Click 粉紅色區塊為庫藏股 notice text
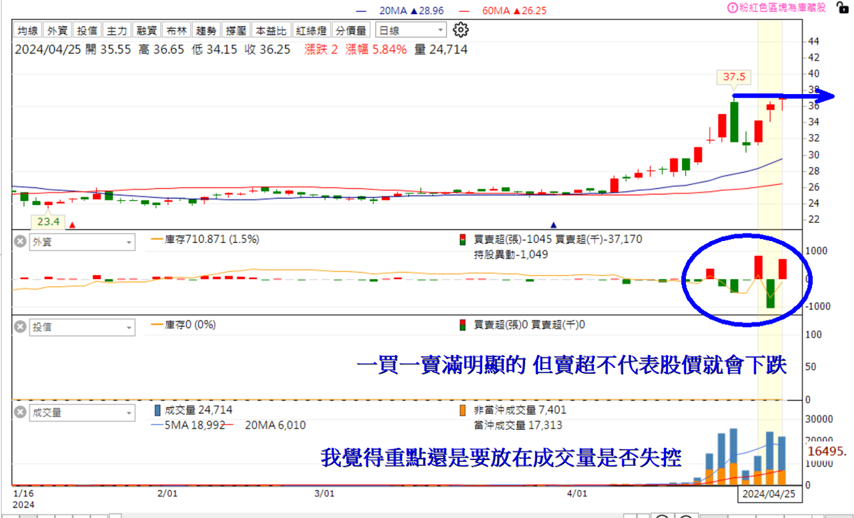 point(783,8)
